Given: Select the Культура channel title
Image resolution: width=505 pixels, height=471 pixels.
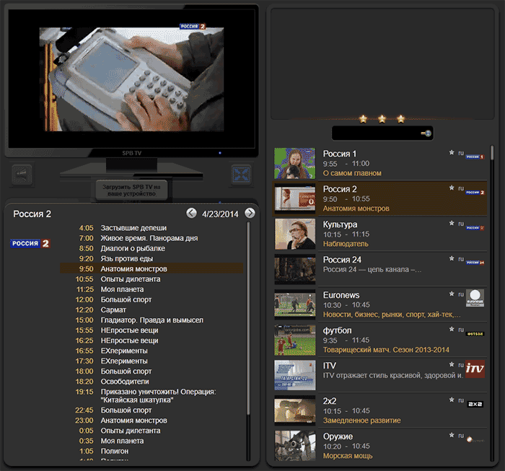Looking at the screenshot, I should tap(340, 224).
